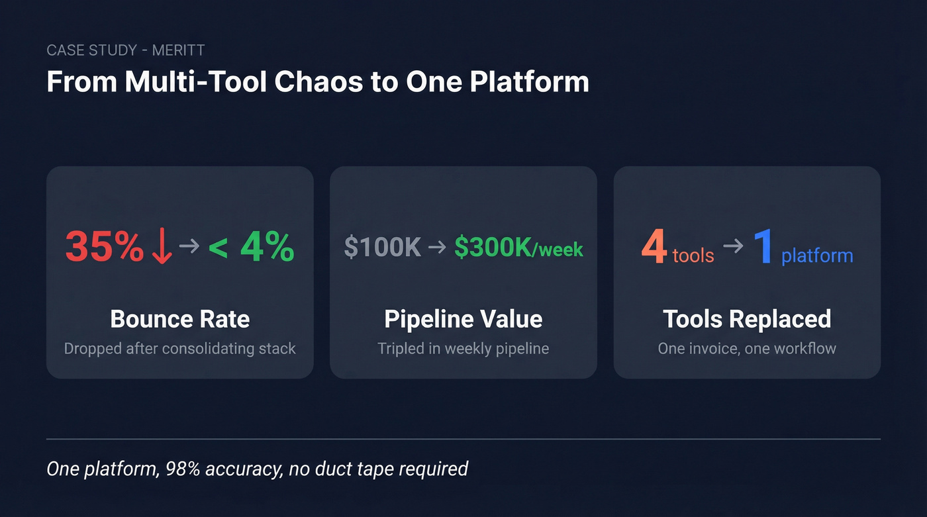Click the gray arrow between tools and platform

coord(733,246)
